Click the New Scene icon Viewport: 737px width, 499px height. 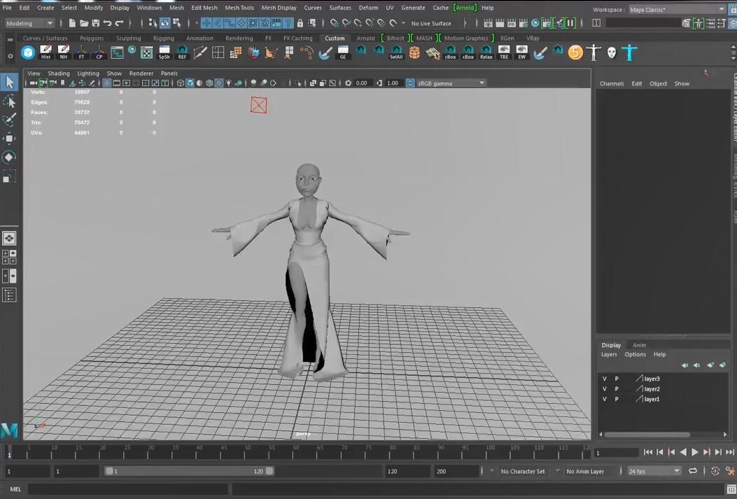click(72, 23)
